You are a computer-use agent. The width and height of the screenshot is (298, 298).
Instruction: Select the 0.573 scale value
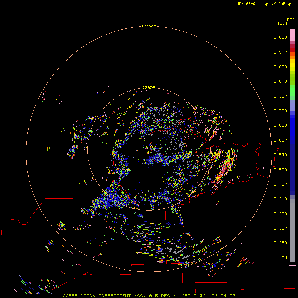(x=280, y=155)
